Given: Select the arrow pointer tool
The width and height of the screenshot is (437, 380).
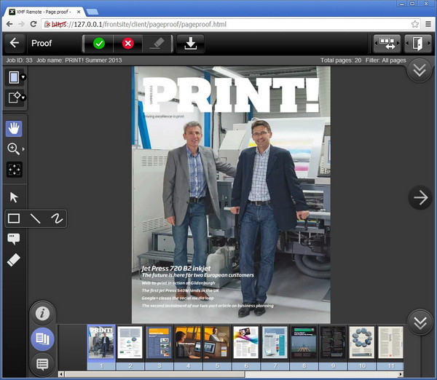Looking at the screenshot, I should click(x=14, y=197).
